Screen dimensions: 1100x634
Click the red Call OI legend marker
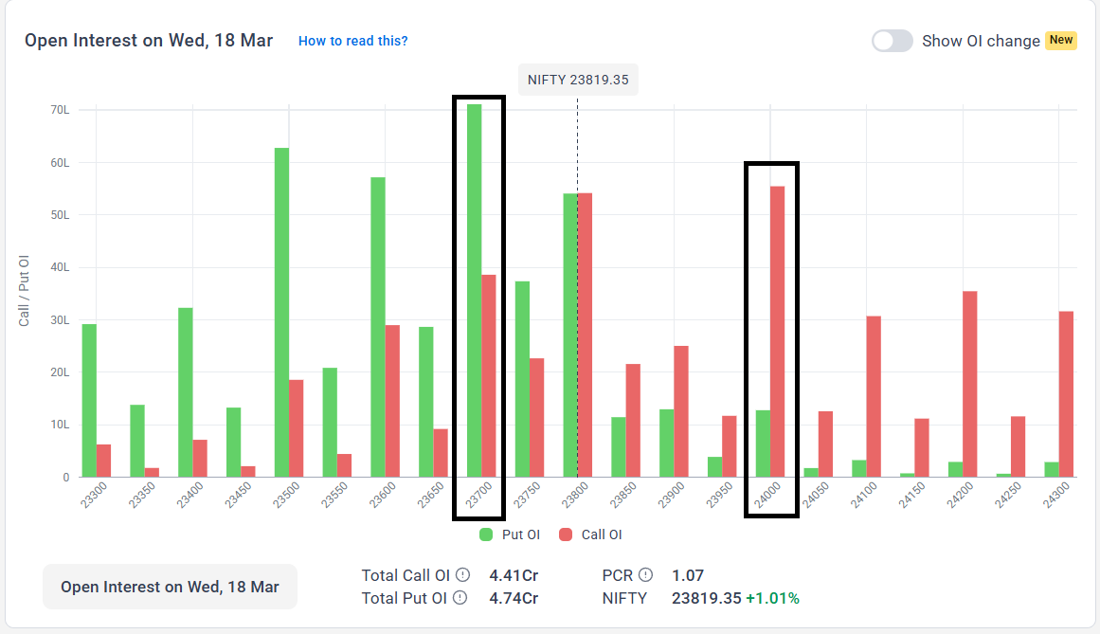point(566,534)
